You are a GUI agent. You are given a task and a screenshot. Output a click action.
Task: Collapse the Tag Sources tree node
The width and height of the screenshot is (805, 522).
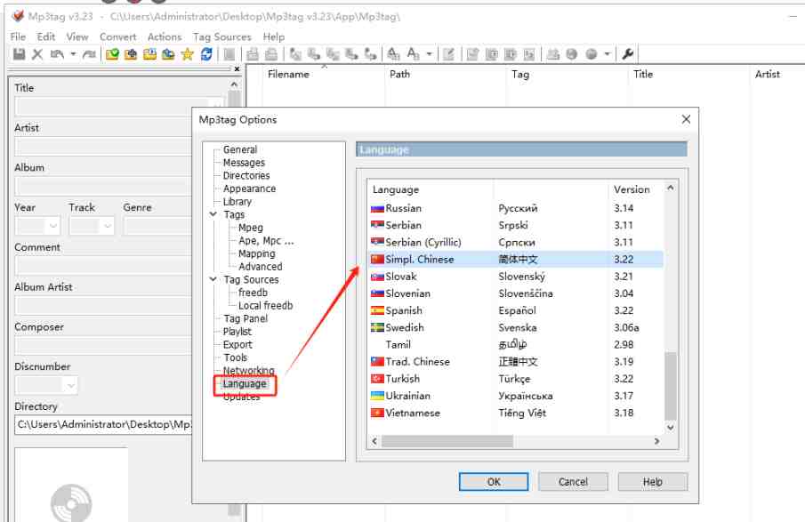pos(213,279)
